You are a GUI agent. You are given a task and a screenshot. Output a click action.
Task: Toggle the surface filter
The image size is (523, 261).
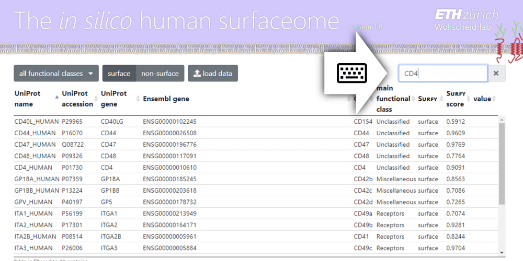119,73
